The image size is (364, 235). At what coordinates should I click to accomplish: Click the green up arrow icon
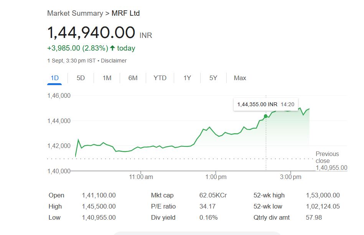[112, 48]
